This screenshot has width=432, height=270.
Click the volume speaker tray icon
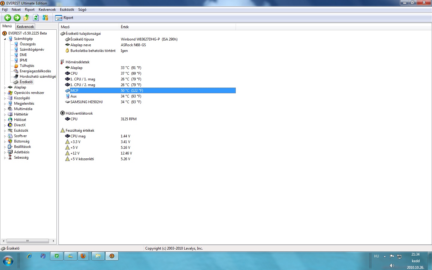tap(392, 265)
